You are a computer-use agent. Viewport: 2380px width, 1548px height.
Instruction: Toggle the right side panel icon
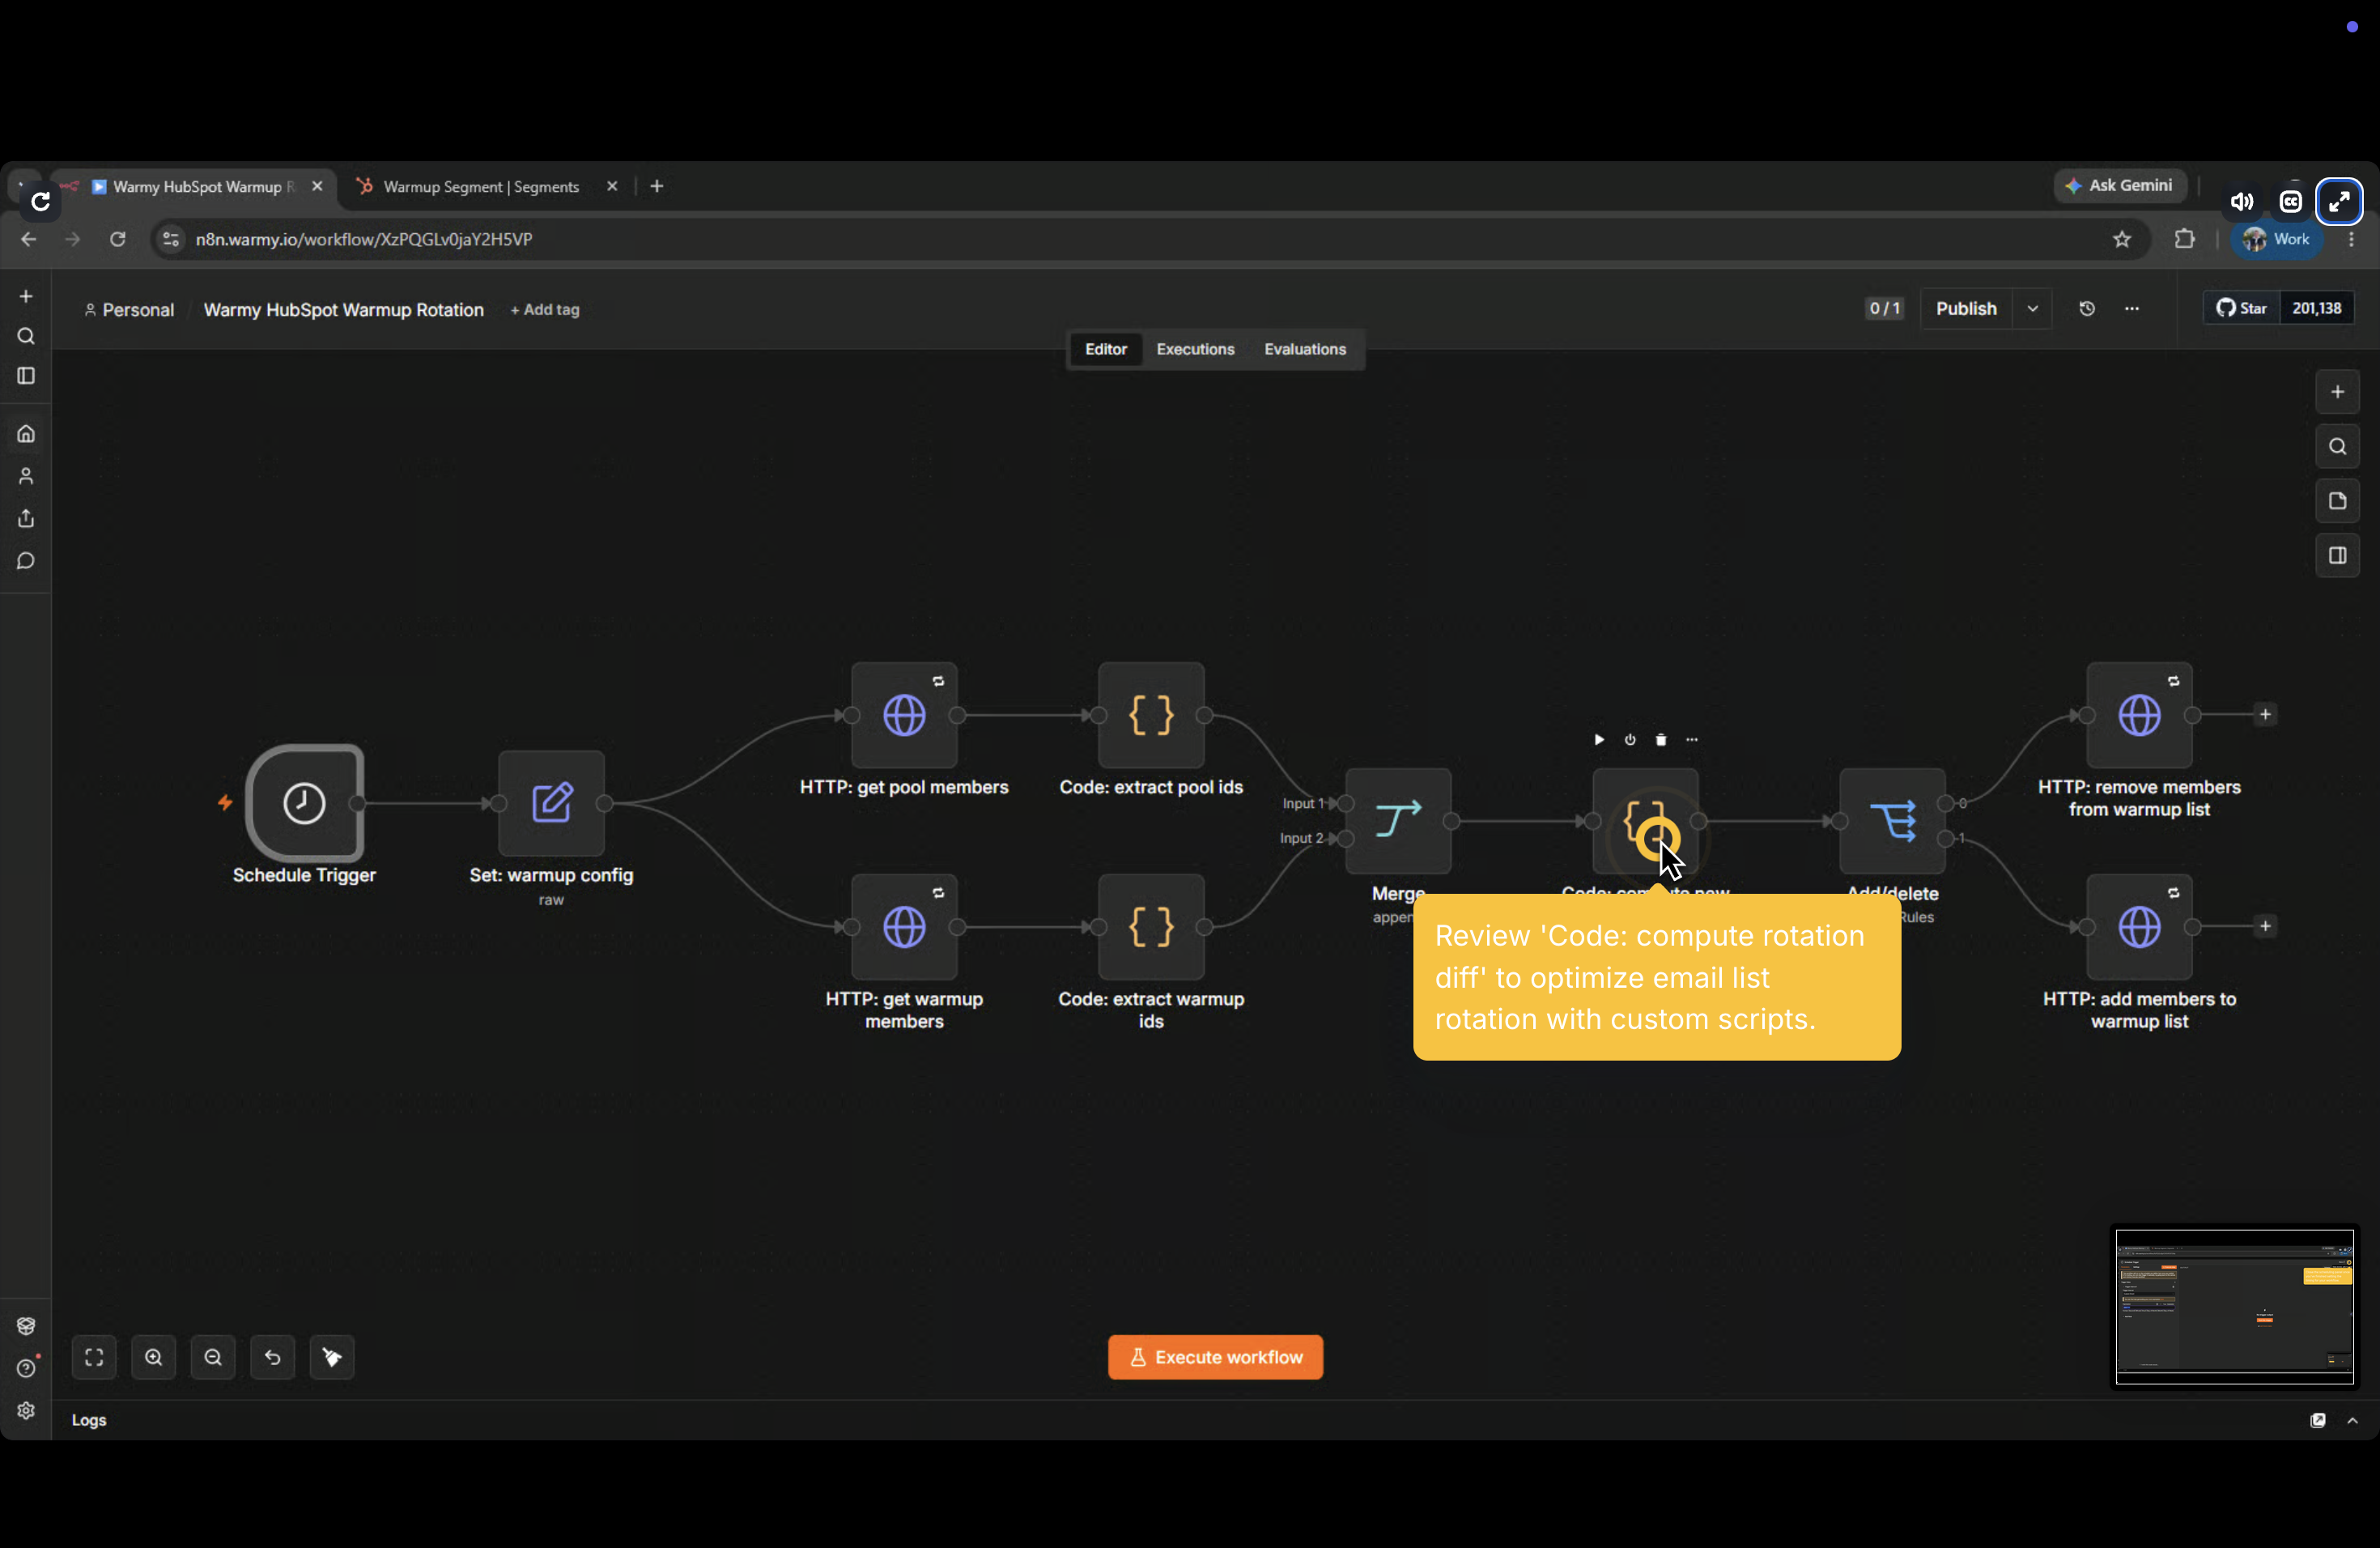(2337, 556)
